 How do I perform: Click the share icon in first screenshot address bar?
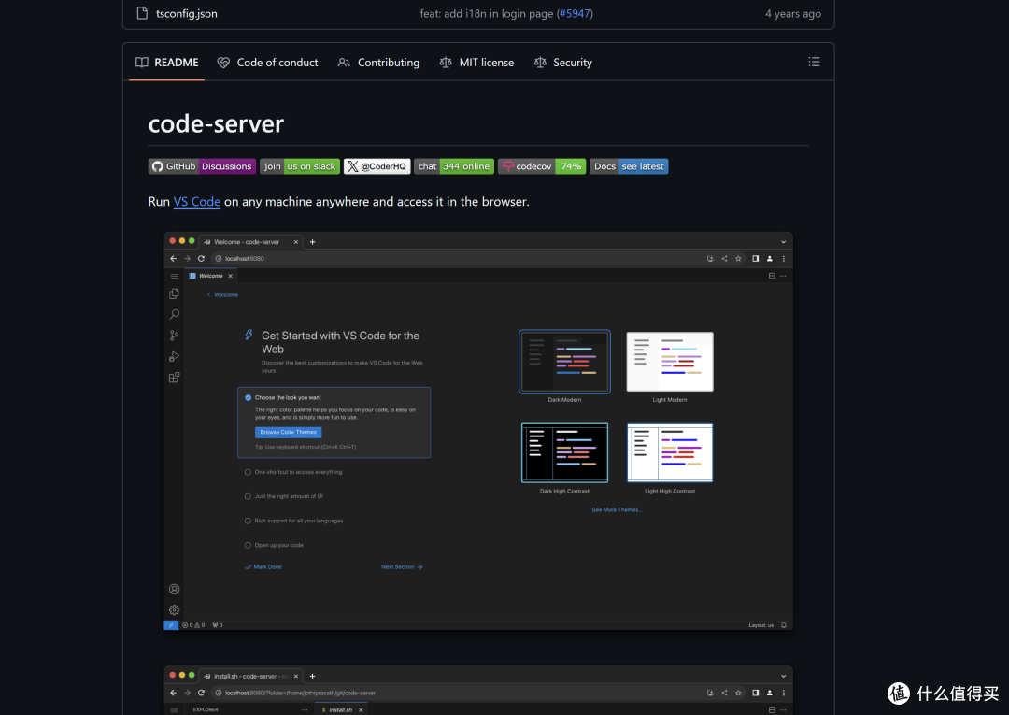(x=724, y=259)
